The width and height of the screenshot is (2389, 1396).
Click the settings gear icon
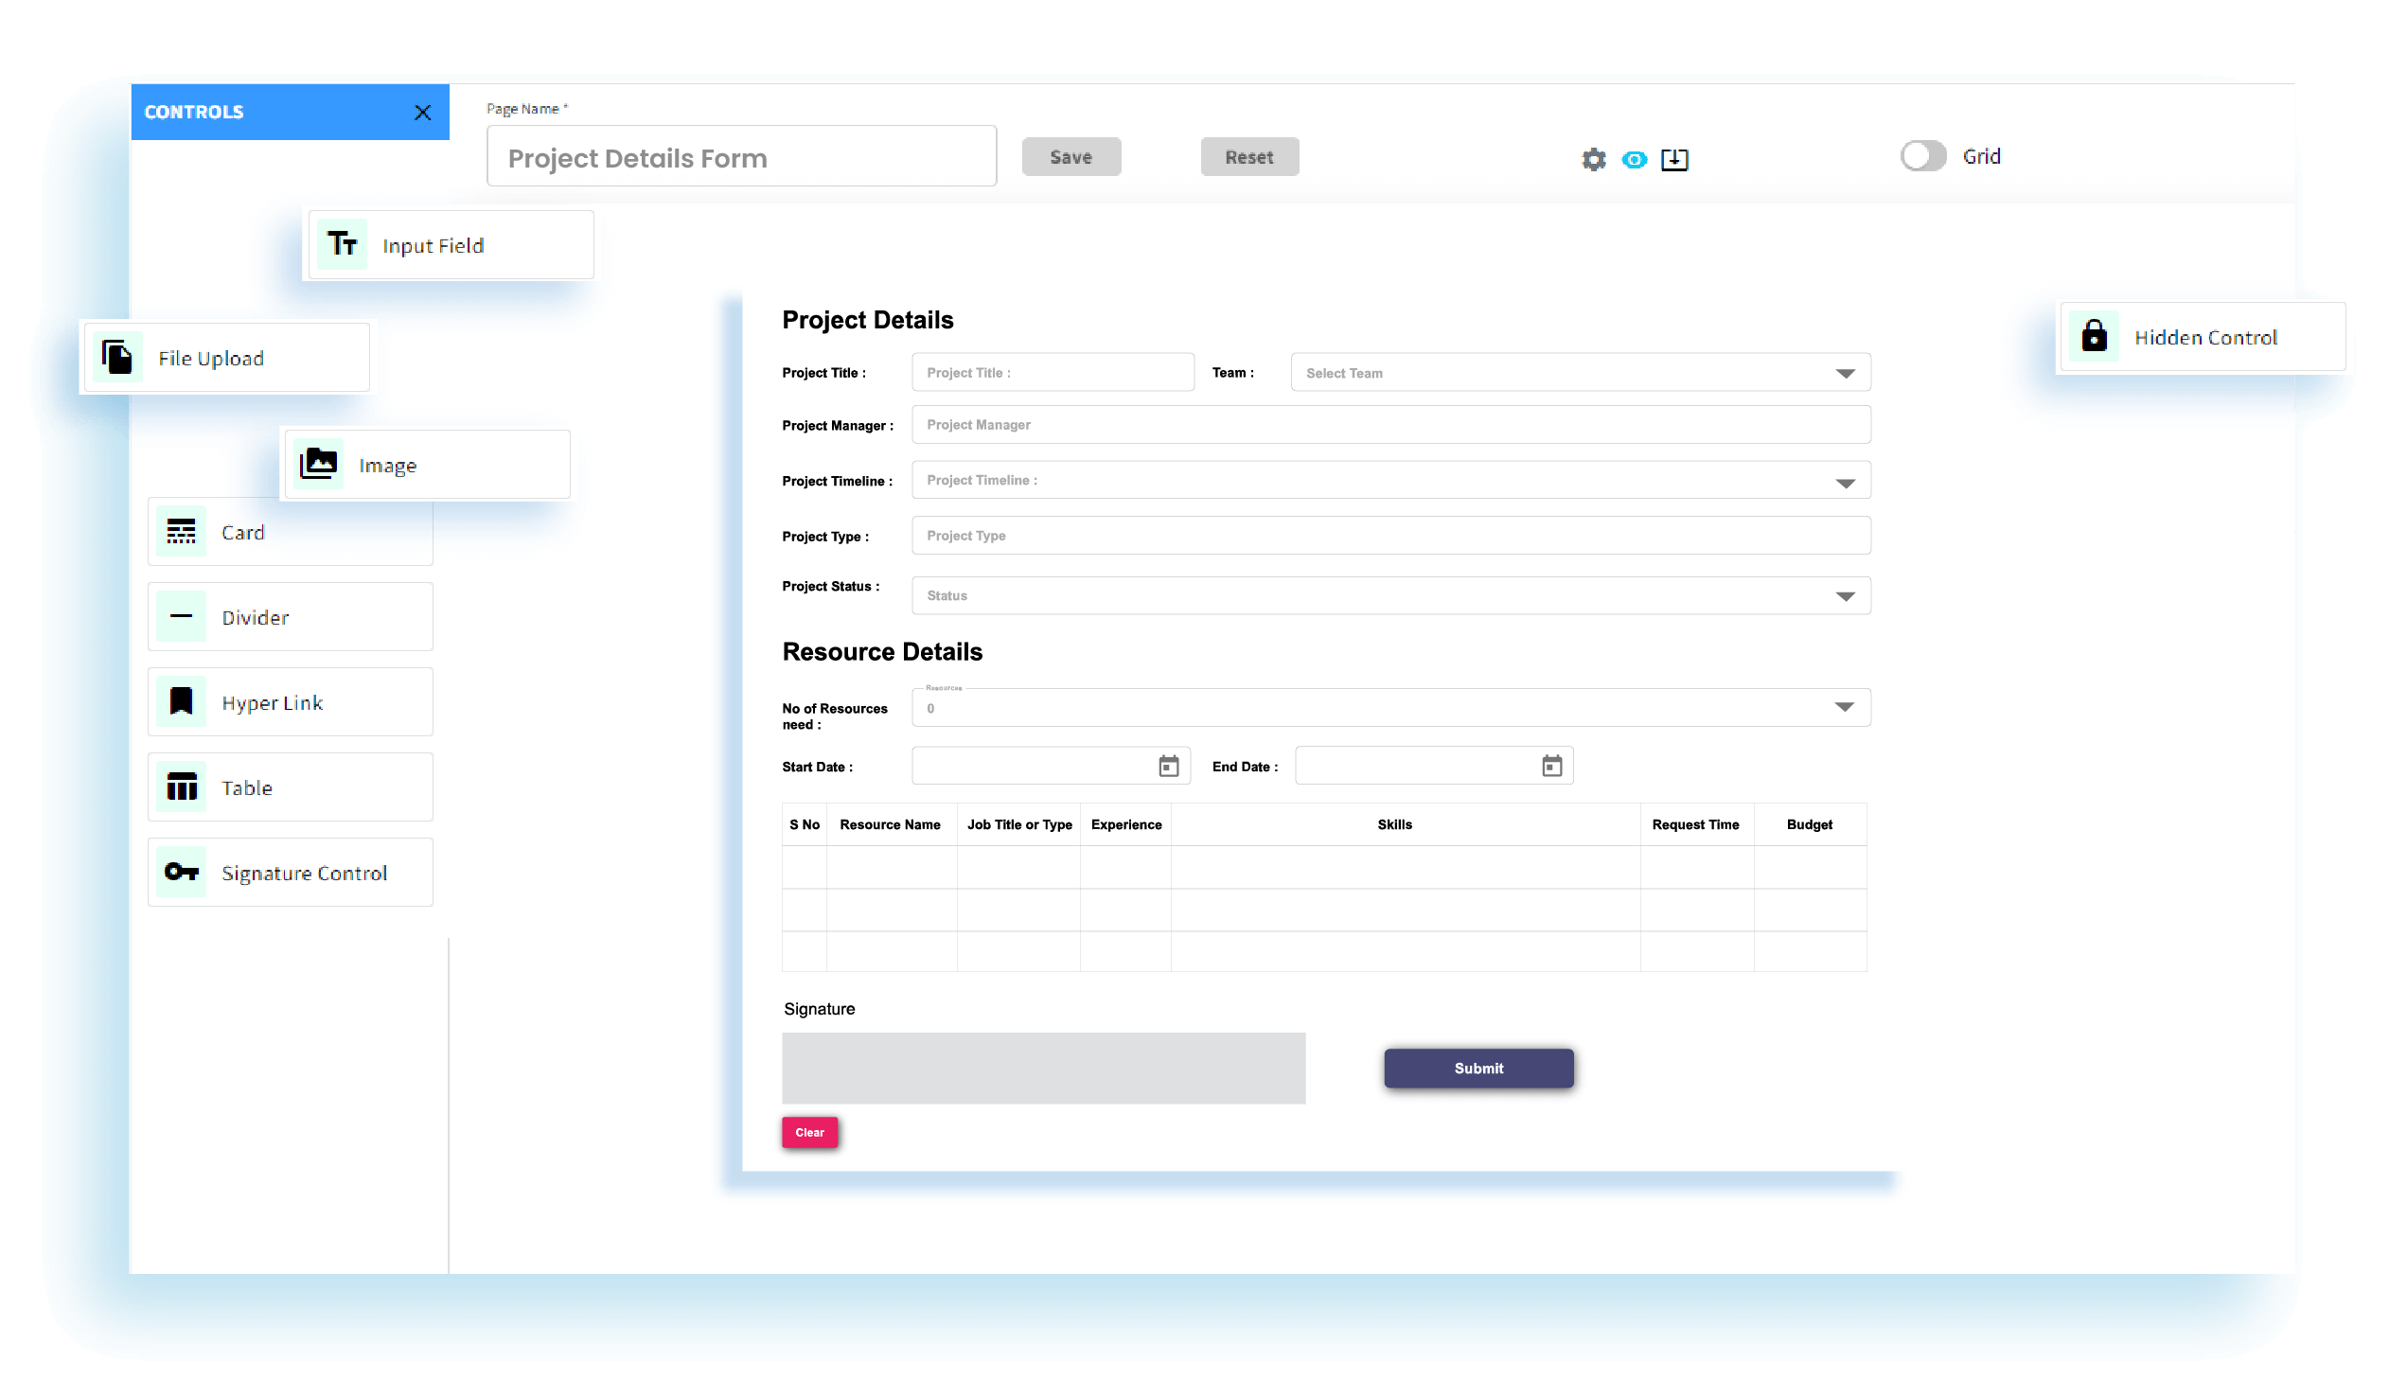coord(1594,159)
